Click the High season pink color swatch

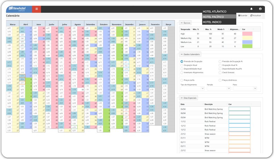coord(247,34)
